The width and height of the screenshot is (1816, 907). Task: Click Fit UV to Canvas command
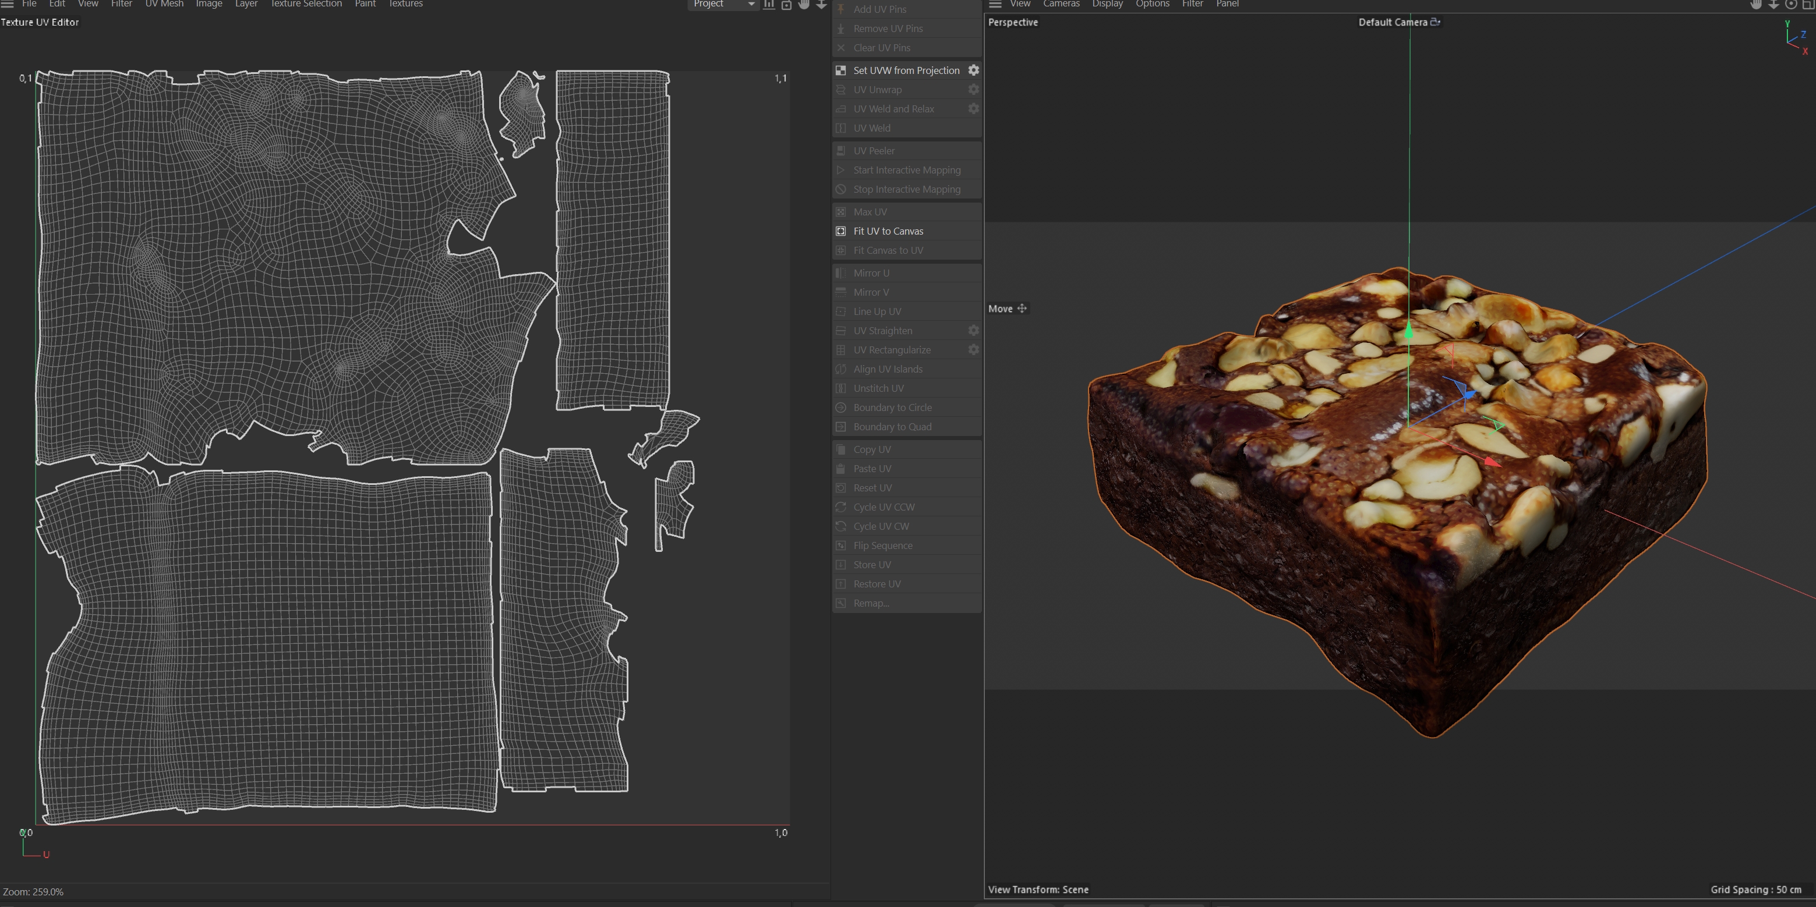[888, 231]
